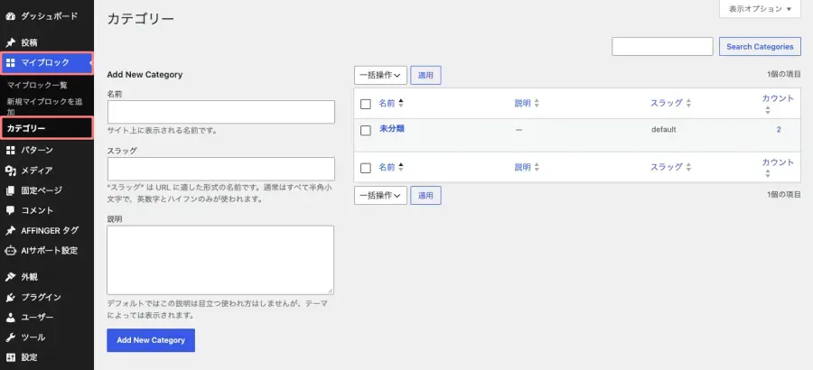Click the grid icon beside マイブロック

pyautogui.click(x=10, y=62)
